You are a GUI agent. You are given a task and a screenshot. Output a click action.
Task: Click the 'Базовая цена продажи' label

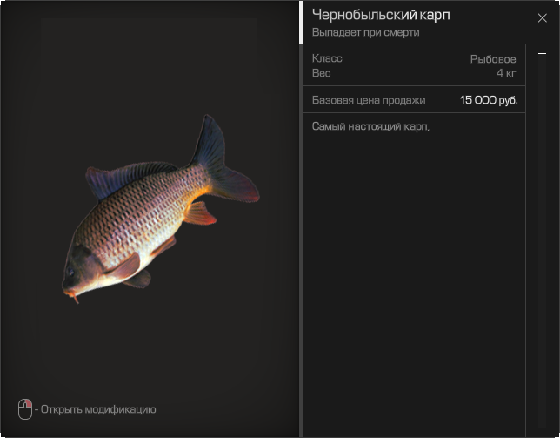(x=369, y=100)
